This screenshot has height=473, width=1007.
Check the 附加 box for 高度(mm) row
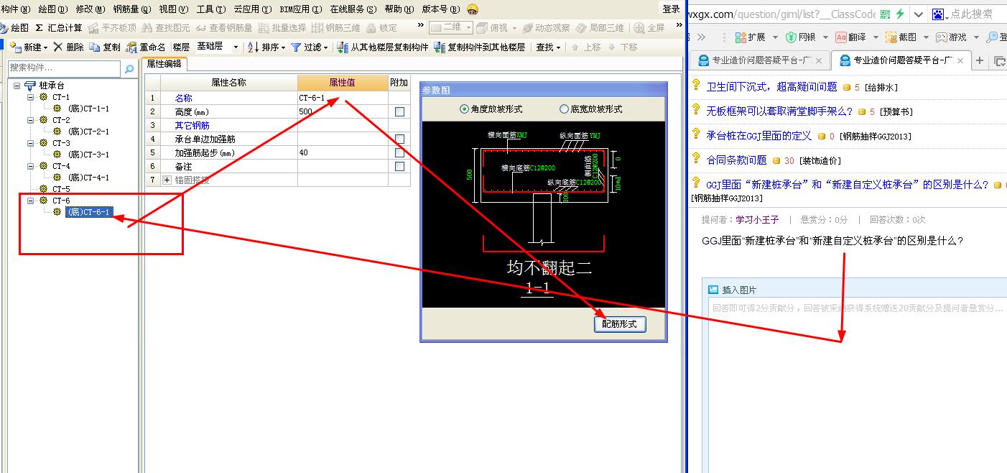pos(399,111)
